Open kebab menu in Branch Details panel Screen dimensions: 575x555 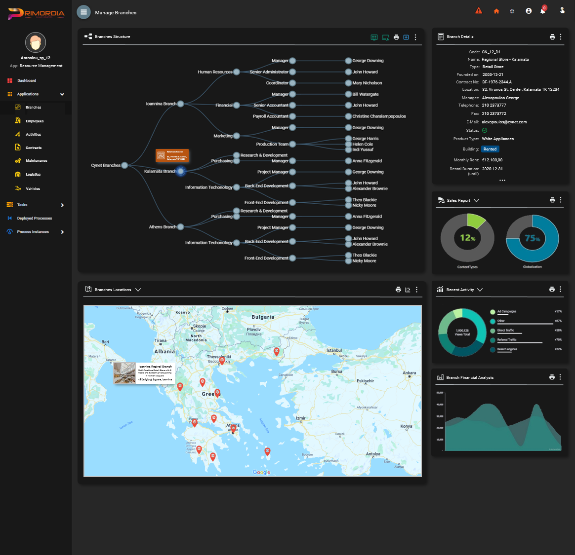click(x=561, y=37)
